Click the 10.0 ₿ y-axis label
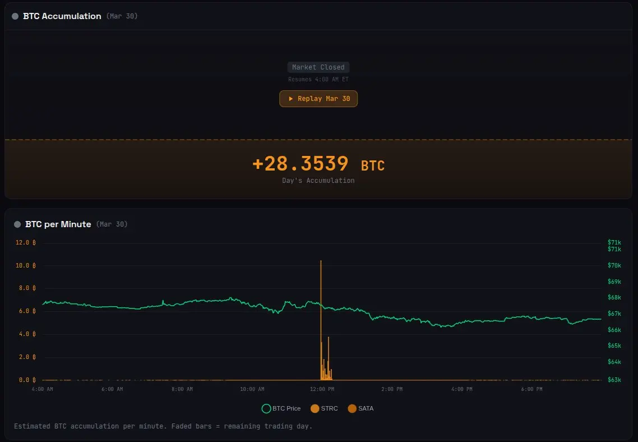Image resolution: width=638 pixels, height=442 pixels. (26, 265)
